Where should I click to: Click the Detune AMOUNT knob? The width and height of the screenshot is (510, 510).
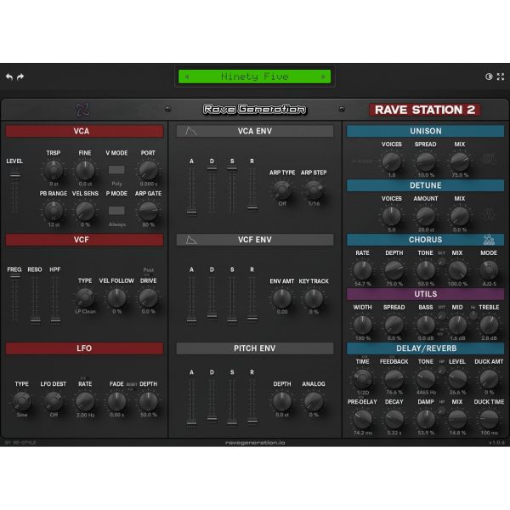(426, 216)
